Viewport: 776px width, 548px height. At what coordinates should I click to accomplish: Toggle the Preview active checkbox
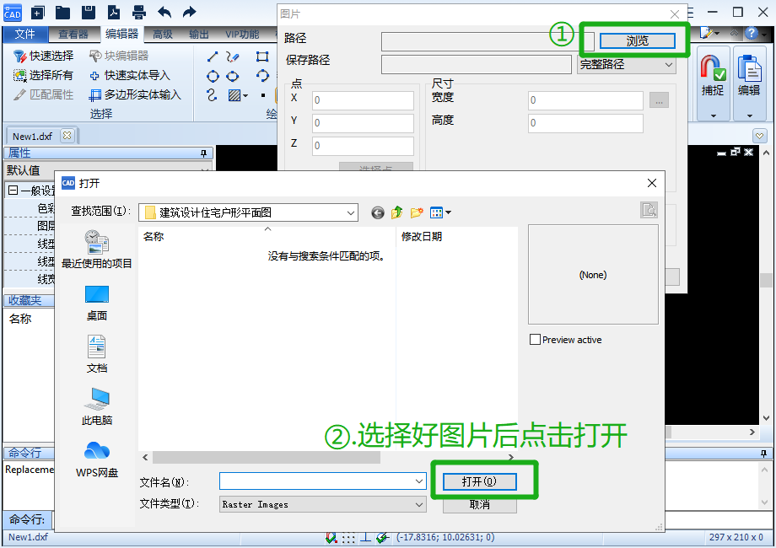[535, 340]
